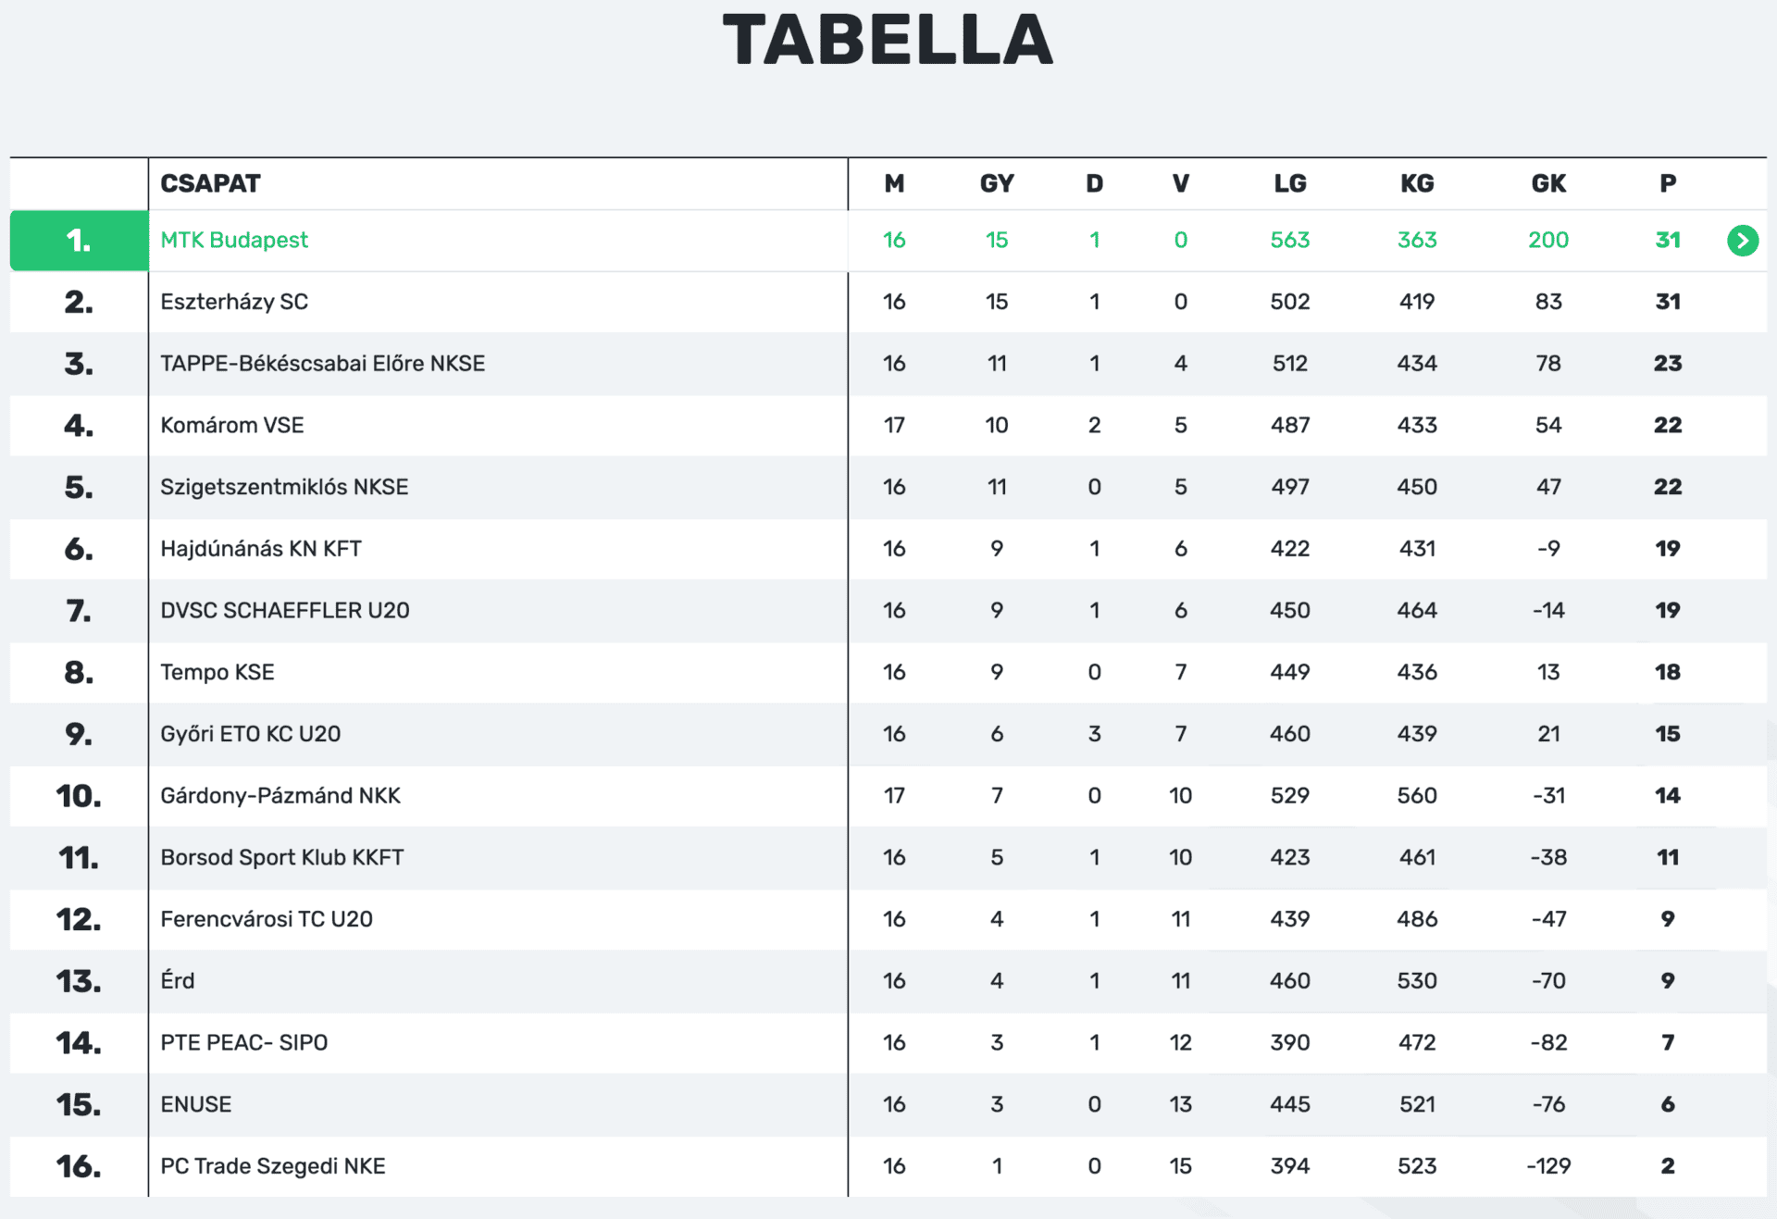Select the Eszterházy SC team row
Viewport: 1777px width, 1219px height.
point(234,302)
